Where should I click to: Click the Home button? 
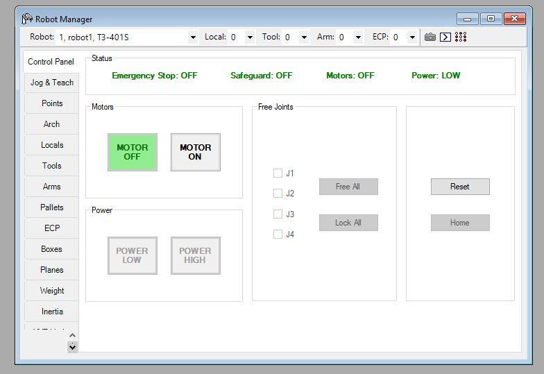(x=460, y=223)
